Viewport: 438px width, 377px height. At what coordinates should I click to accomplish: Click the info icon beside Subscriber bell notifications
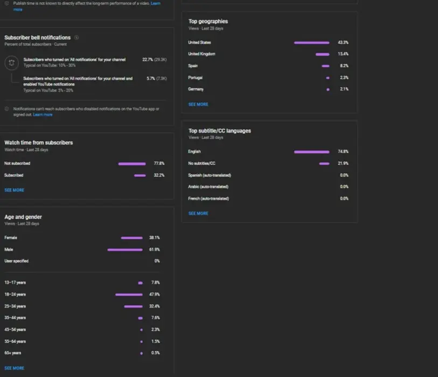(x=77, y=37)
